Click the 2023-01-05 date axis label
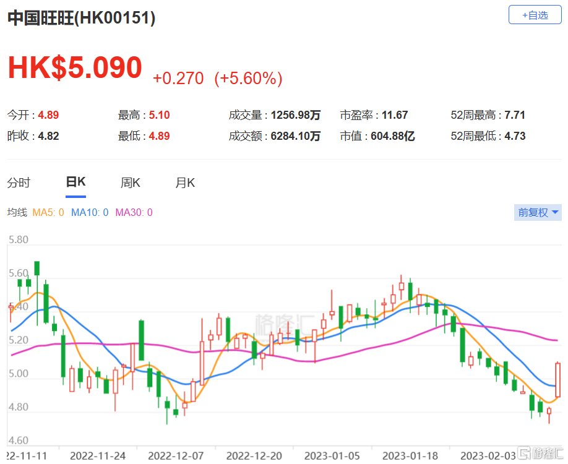Screen dimensions: 568x464 click(x=332, y=456)
